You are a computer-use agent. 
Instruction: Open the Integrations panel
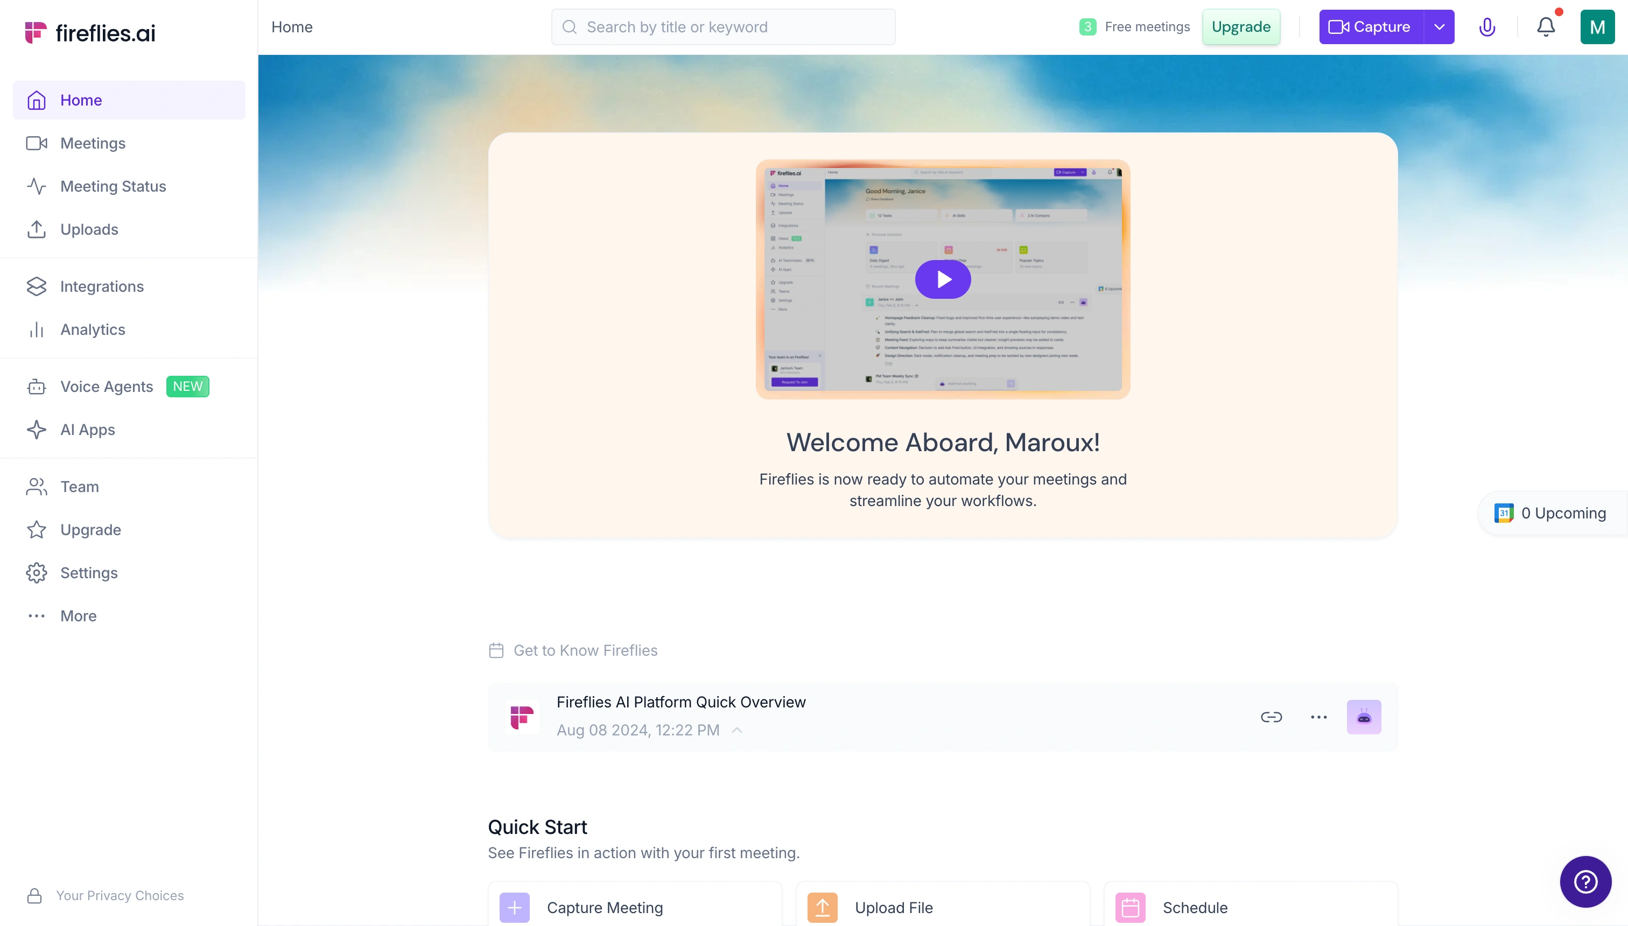(x=102, y=287)
